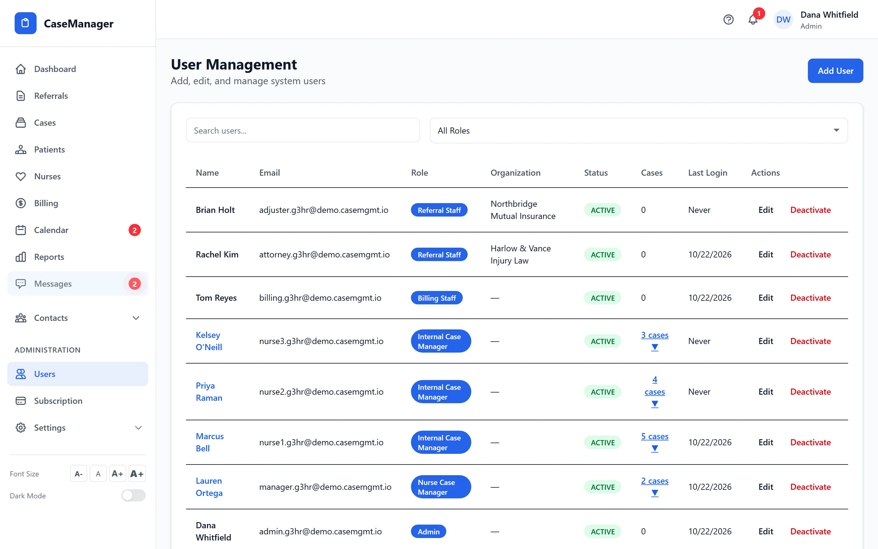The width and height of the screenshot is (878, 549).
Task: Click the Subscription card icon
Action: coord(21,401)
